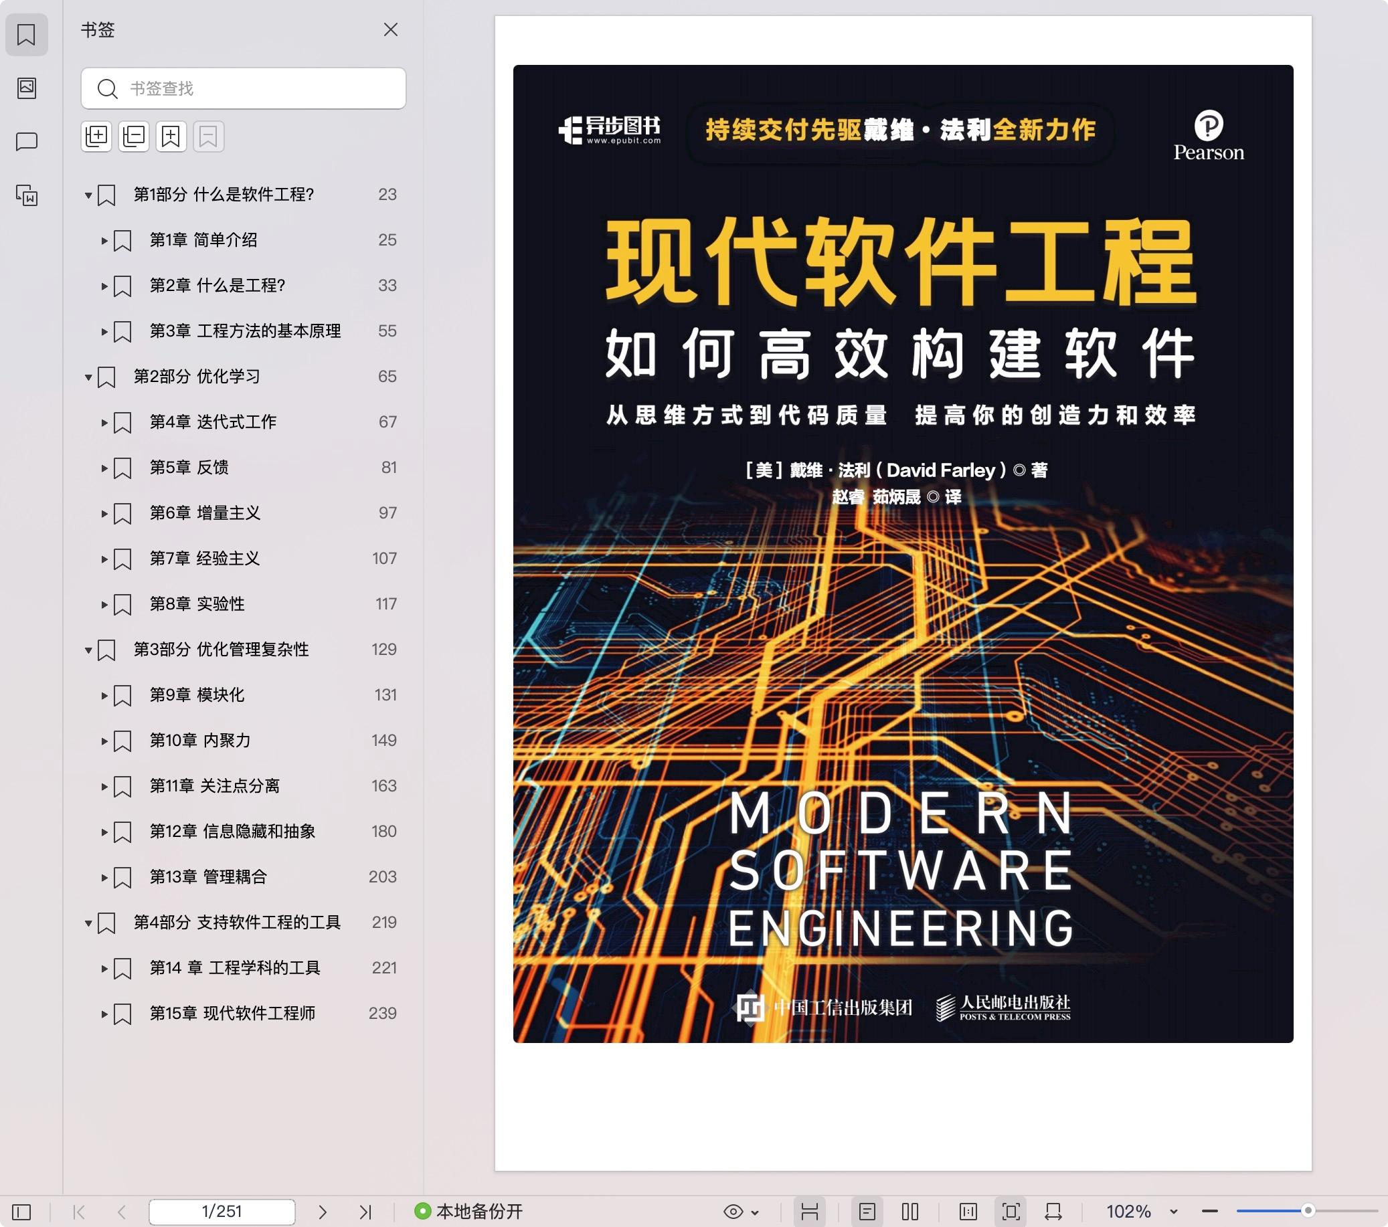Viewport: 1388px width, 1227px height.
Task: Go to 第14 章 工程学科的工具 bookmark
Action: coord(234,967)
